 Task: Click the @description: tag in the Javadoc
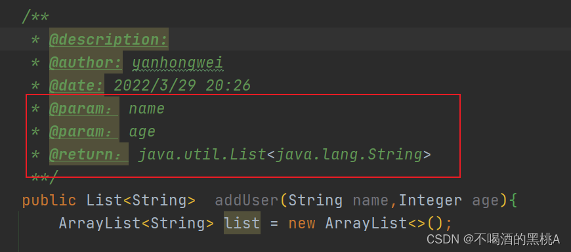(x=108, y=39)
